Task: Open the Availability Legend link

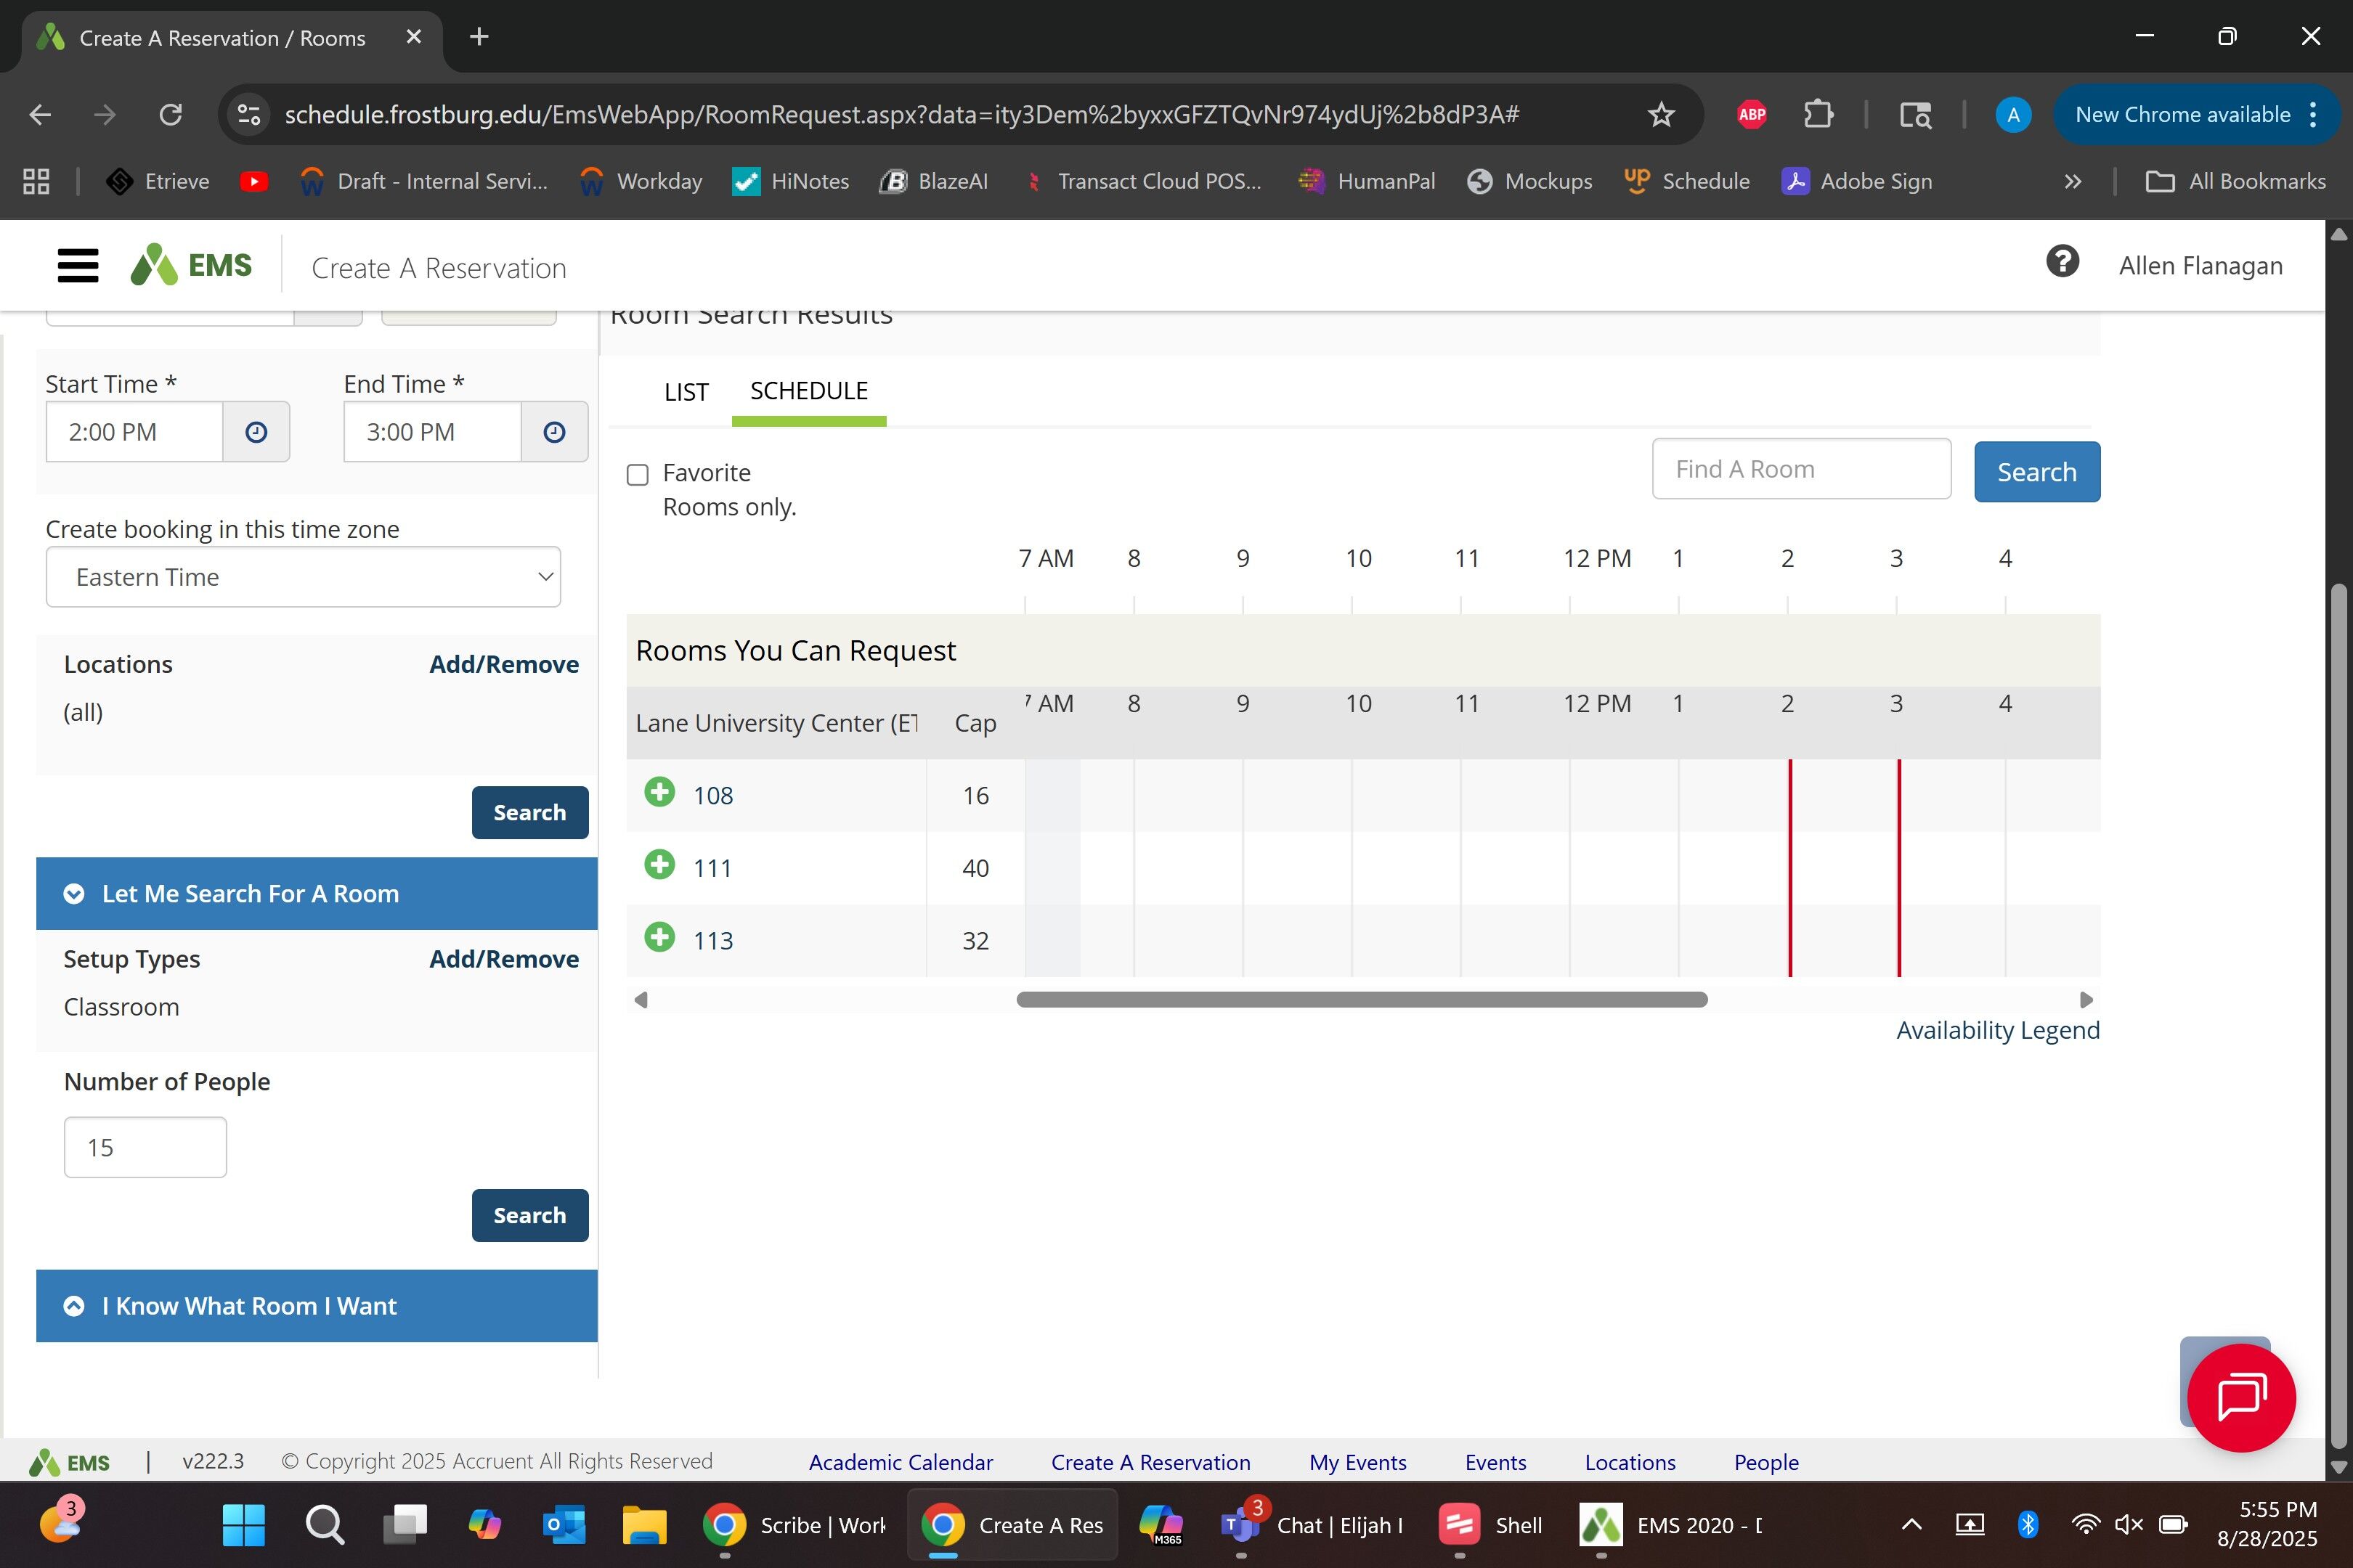Action: click(1997, 1030)
